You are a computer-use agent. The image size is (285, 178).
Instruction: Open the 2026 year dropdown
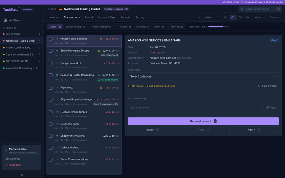pyautogui.click(x=208, y=17)
